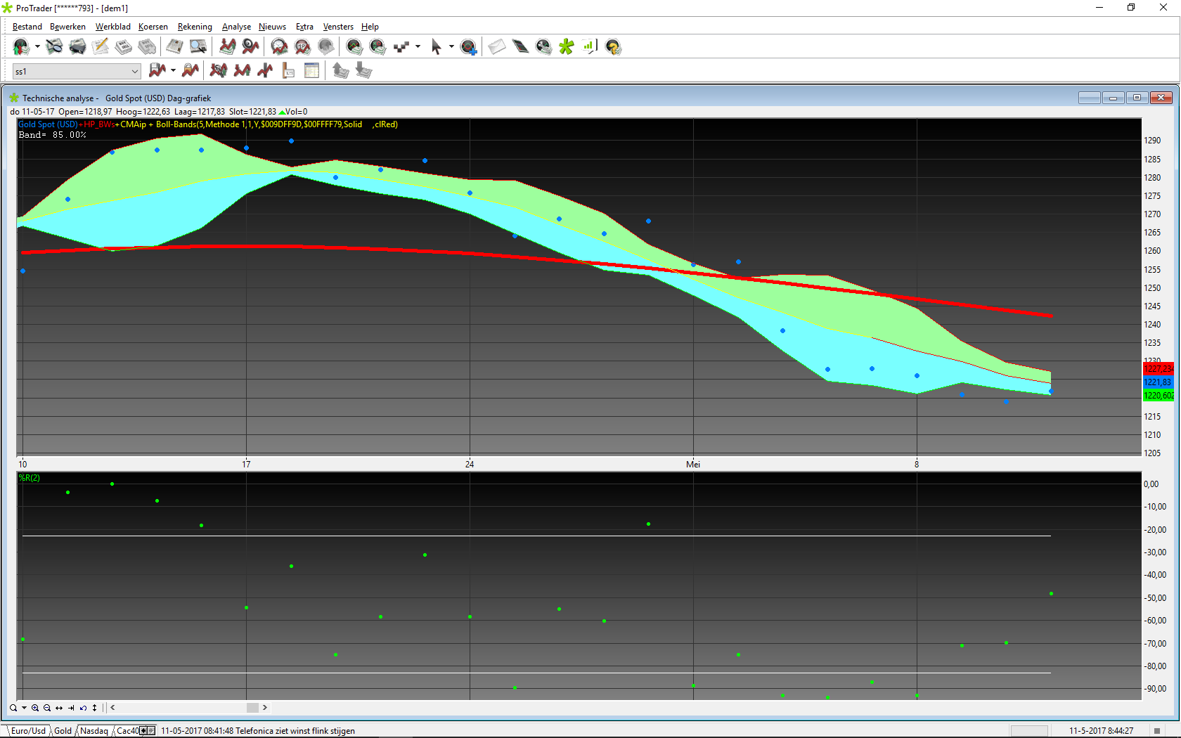Click the checkered pattern tool icon
This screenshot has height=738, width=1181.
coord(401,47)
